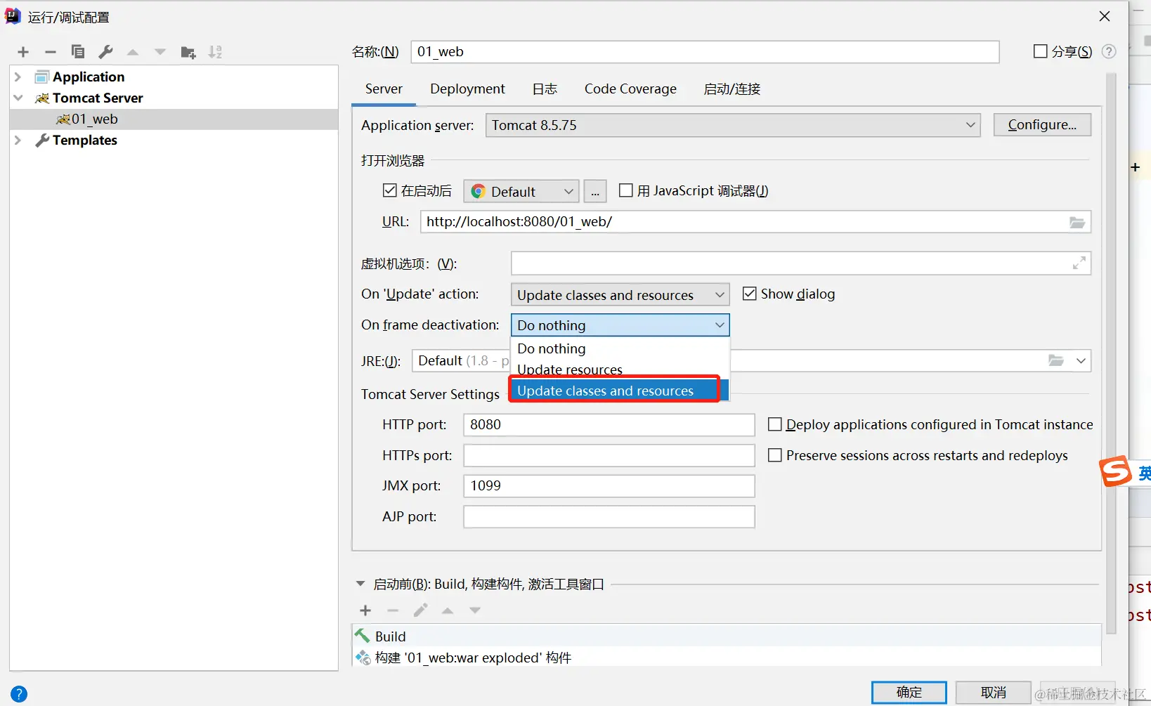Collapse the Tomcat Server tree node
This screenshot has height=706, width=1151.
coord(18,98)
